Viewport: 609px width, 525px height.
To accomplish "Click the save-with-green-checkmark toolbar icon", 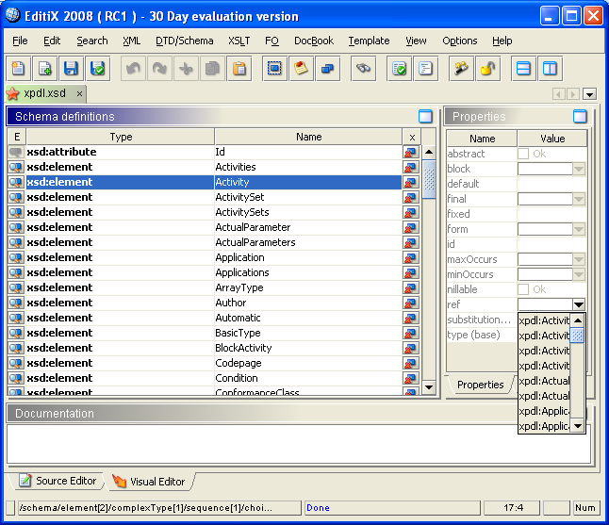I will point(97,69).
